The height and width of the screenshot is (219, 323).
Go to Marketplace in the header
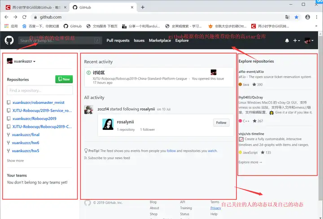click(x=160, y=40)
